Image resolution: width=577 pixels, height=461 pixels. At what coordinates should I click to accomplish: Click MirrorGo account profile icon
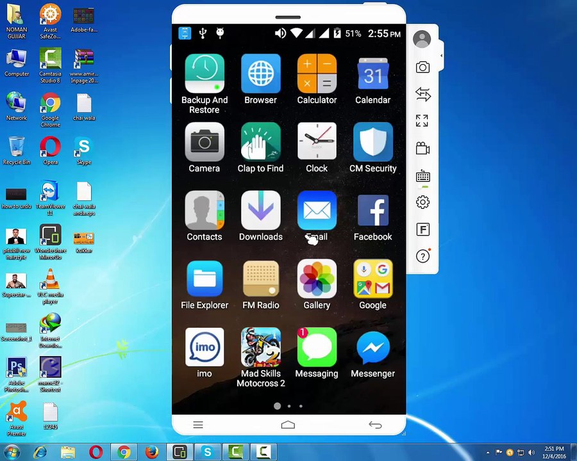pos(422,39)
